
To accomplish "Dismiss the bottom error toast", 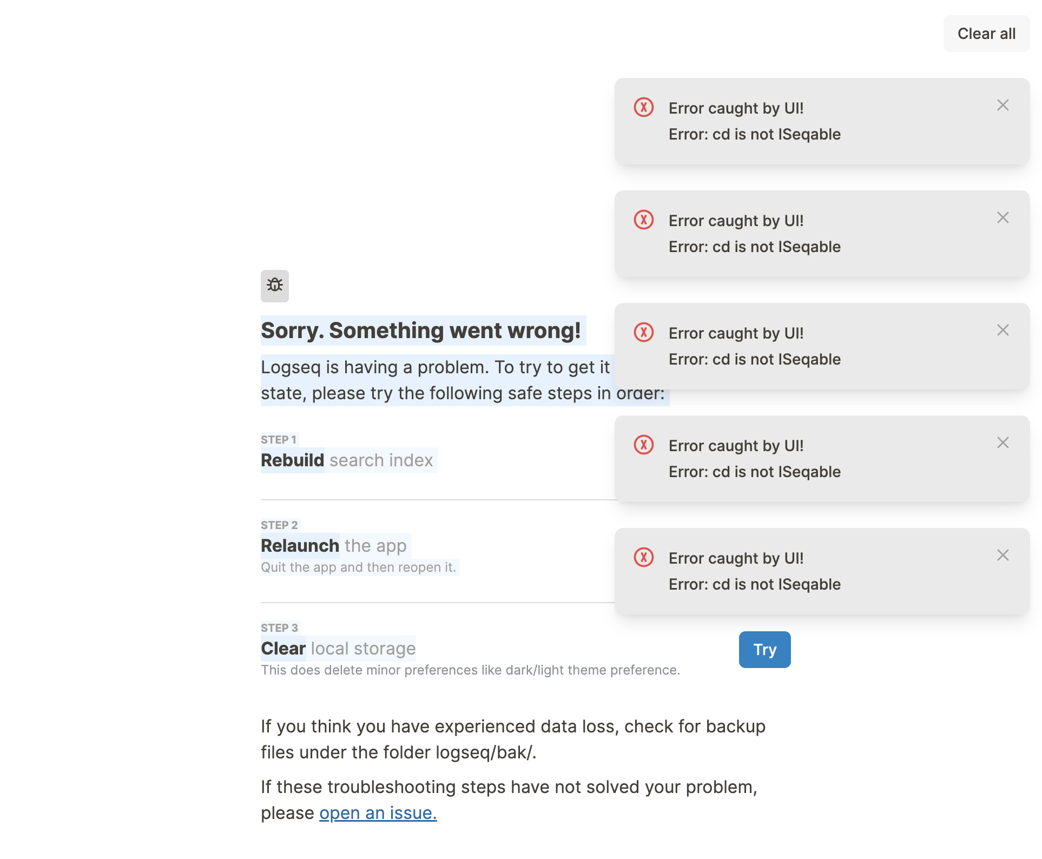I will [x=1003, y=555].
